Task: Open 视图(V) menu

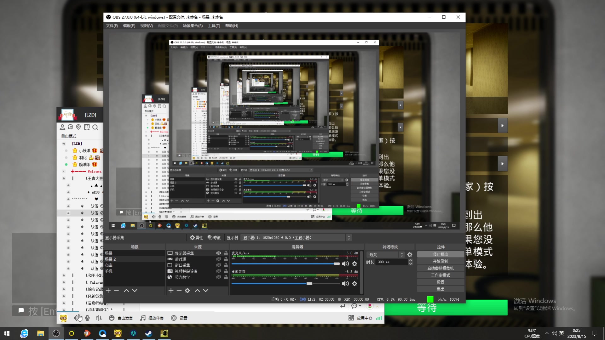Action: (x=147, y=26)
